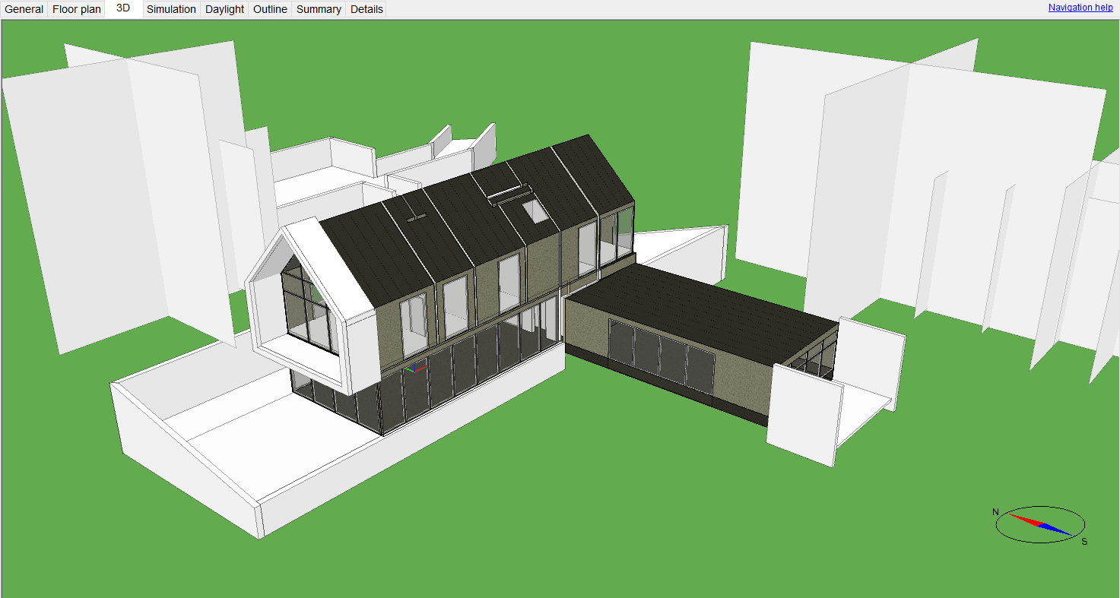Open the Floor plan tab

[76, 8]
